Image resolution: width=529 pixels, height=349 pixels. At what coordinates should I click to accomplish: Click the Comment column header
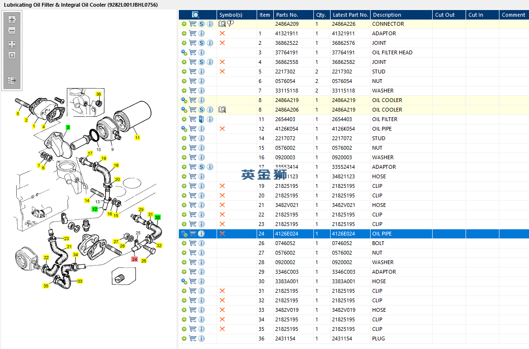(514, 15)
